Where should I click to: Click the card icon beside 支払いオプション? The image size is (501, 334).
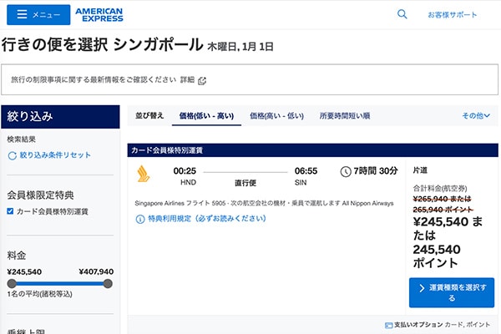click(389, 324)
